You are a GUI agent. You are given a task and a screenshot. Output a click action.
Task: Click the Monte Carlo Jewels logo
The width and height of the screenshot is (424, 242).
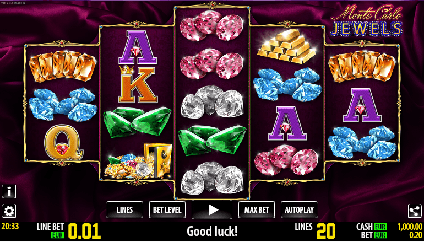point(367,20)
